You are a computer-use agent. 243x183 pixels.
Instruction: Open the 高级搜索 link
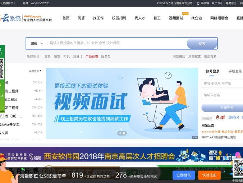click(x=210, y=57)
